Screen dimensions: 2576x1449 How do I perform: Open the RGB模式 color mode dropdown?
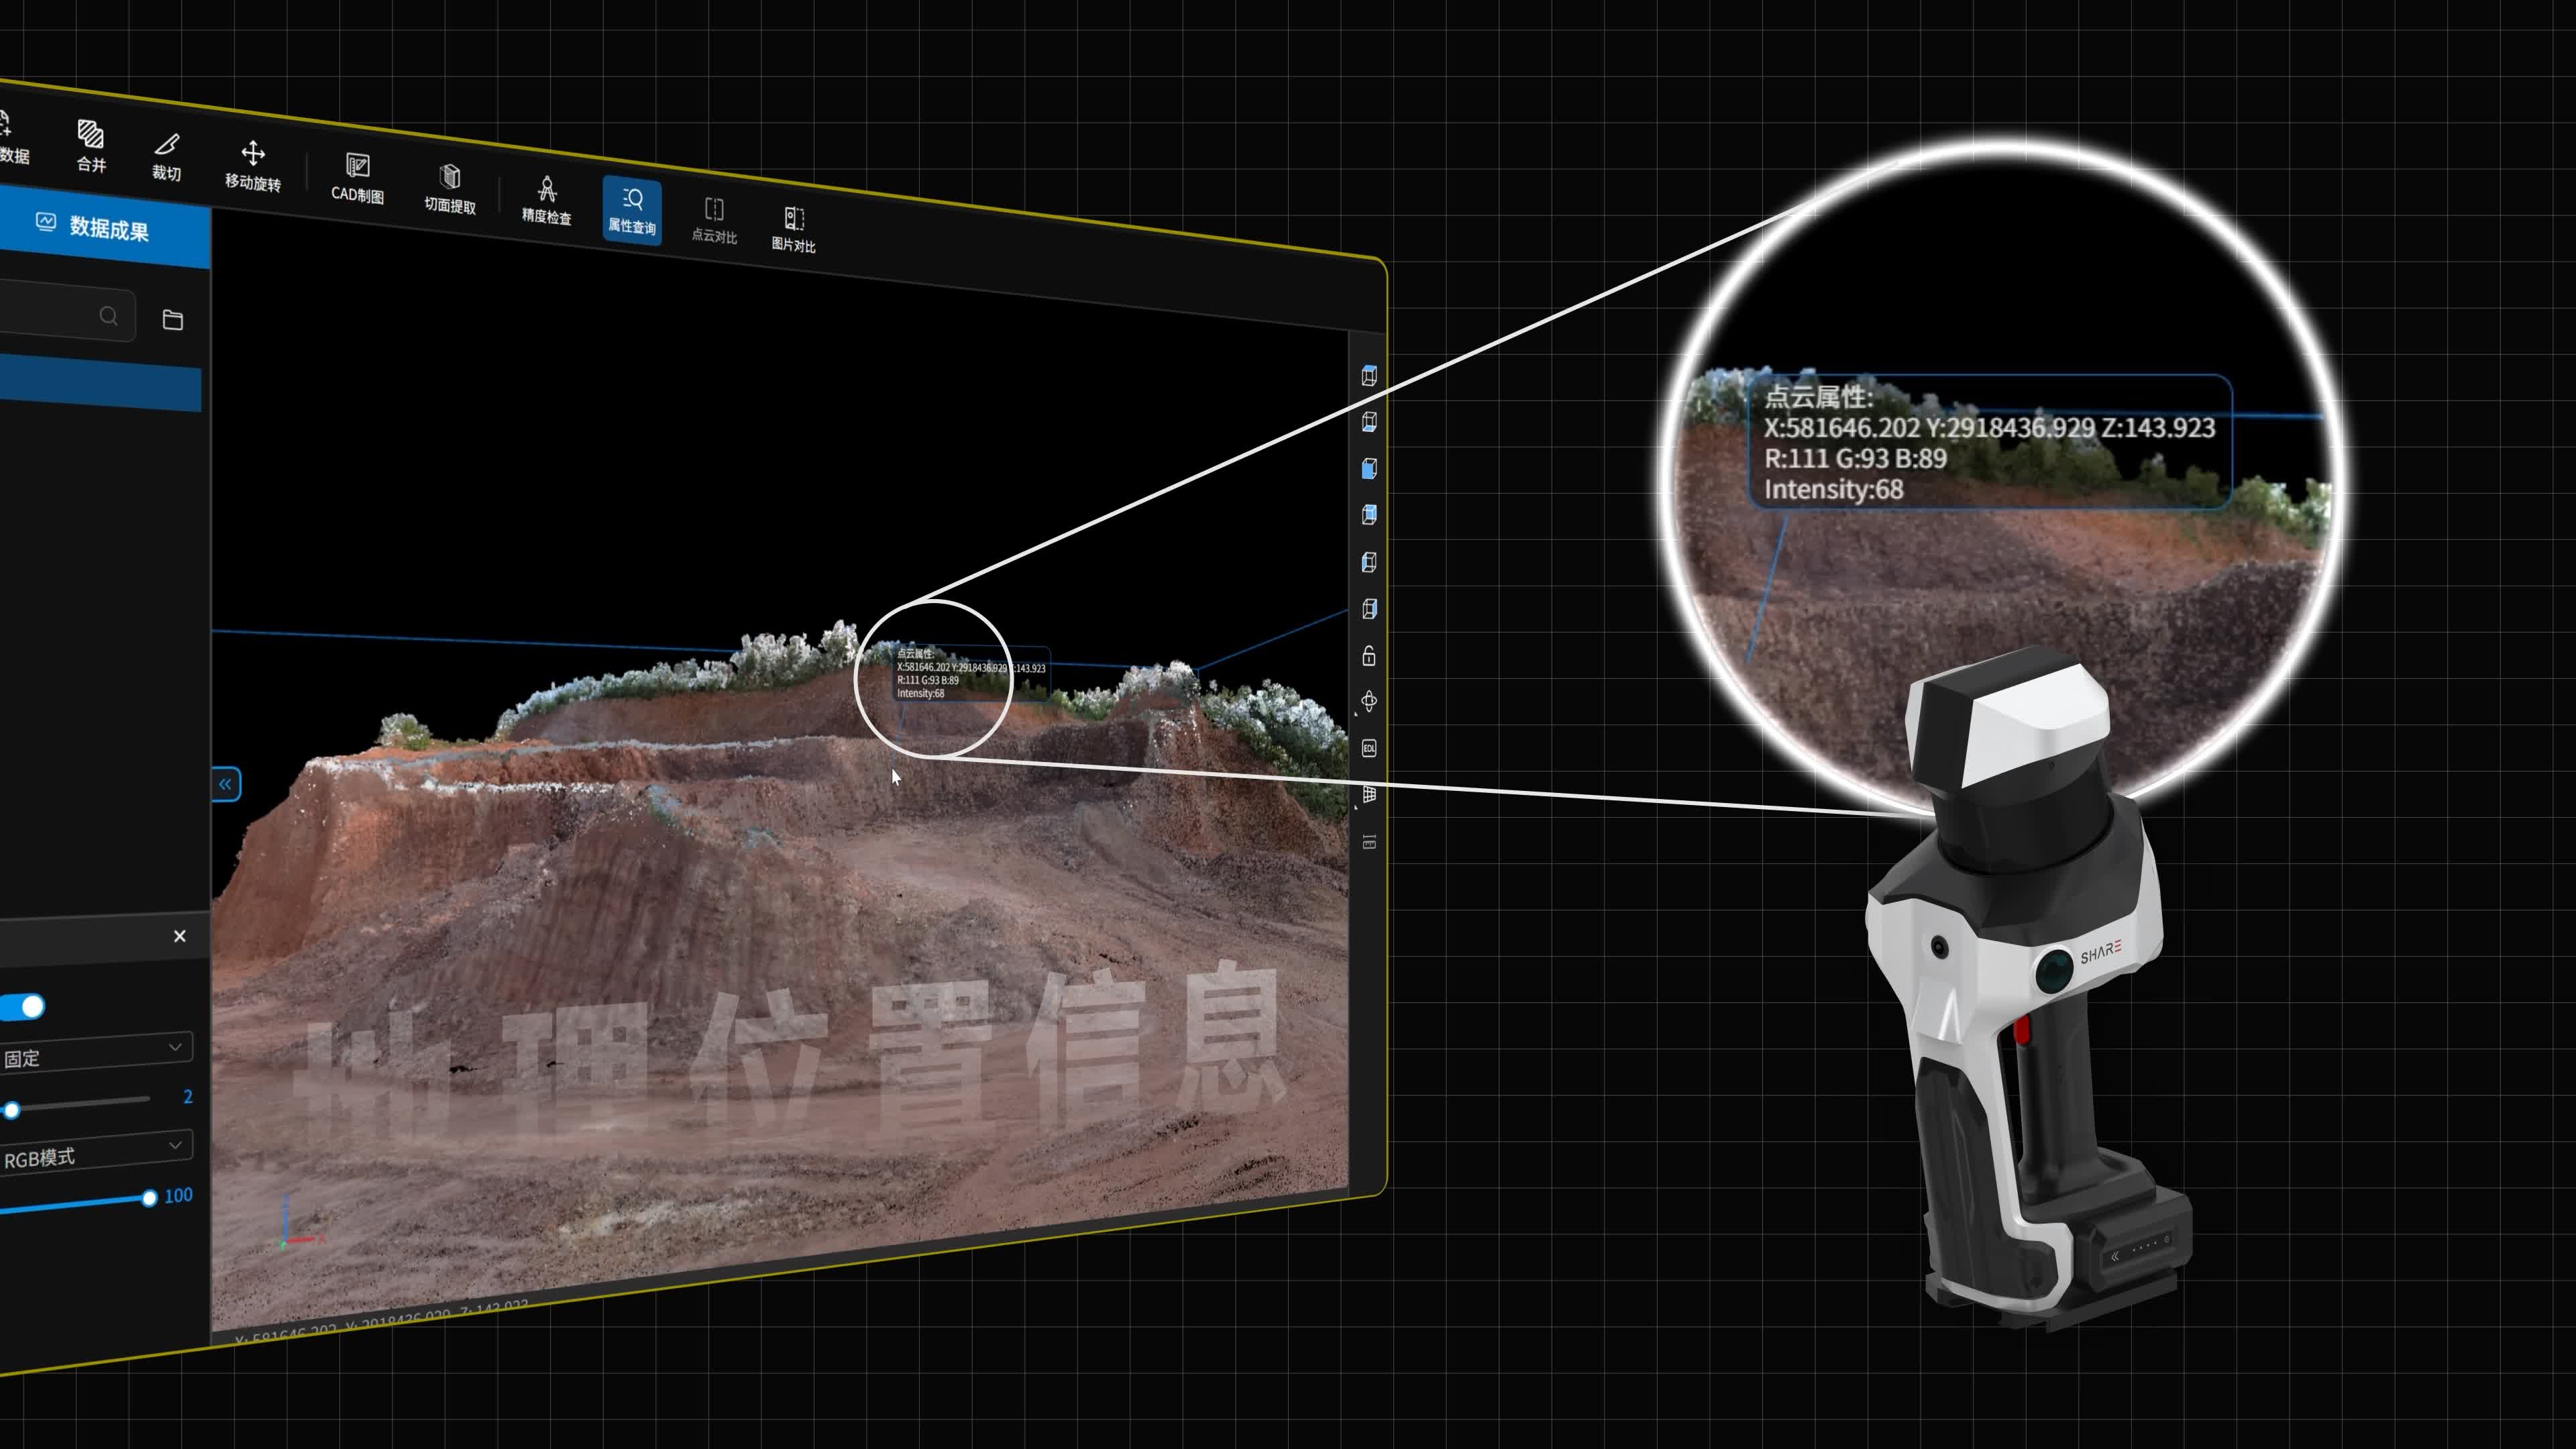(96, 1151)
